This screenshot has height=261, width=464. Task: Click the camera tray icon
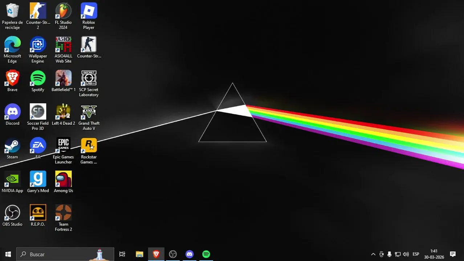[x=382, y=254]
